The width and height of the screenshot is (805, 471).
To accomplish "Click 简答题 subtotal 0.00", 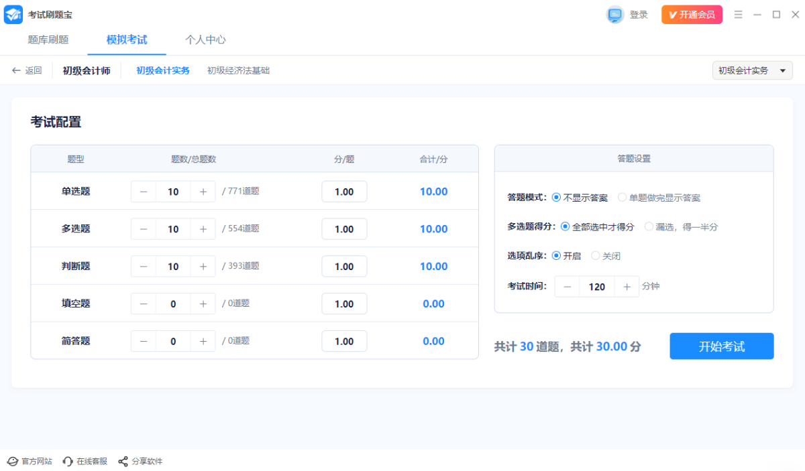I will [x=433, y=342].
